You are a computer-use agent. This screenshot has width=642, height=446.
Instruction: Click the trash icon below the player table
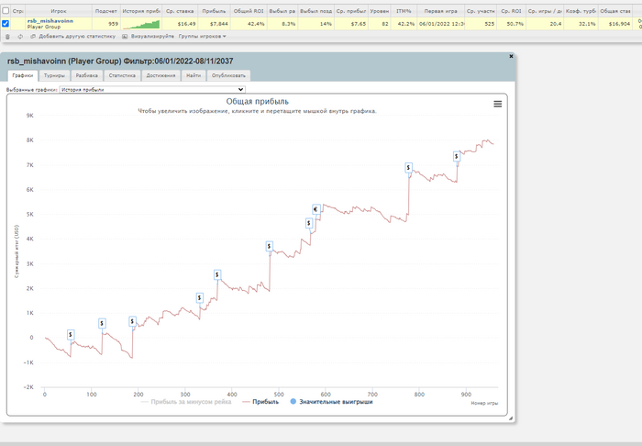[x=7, y=37]
